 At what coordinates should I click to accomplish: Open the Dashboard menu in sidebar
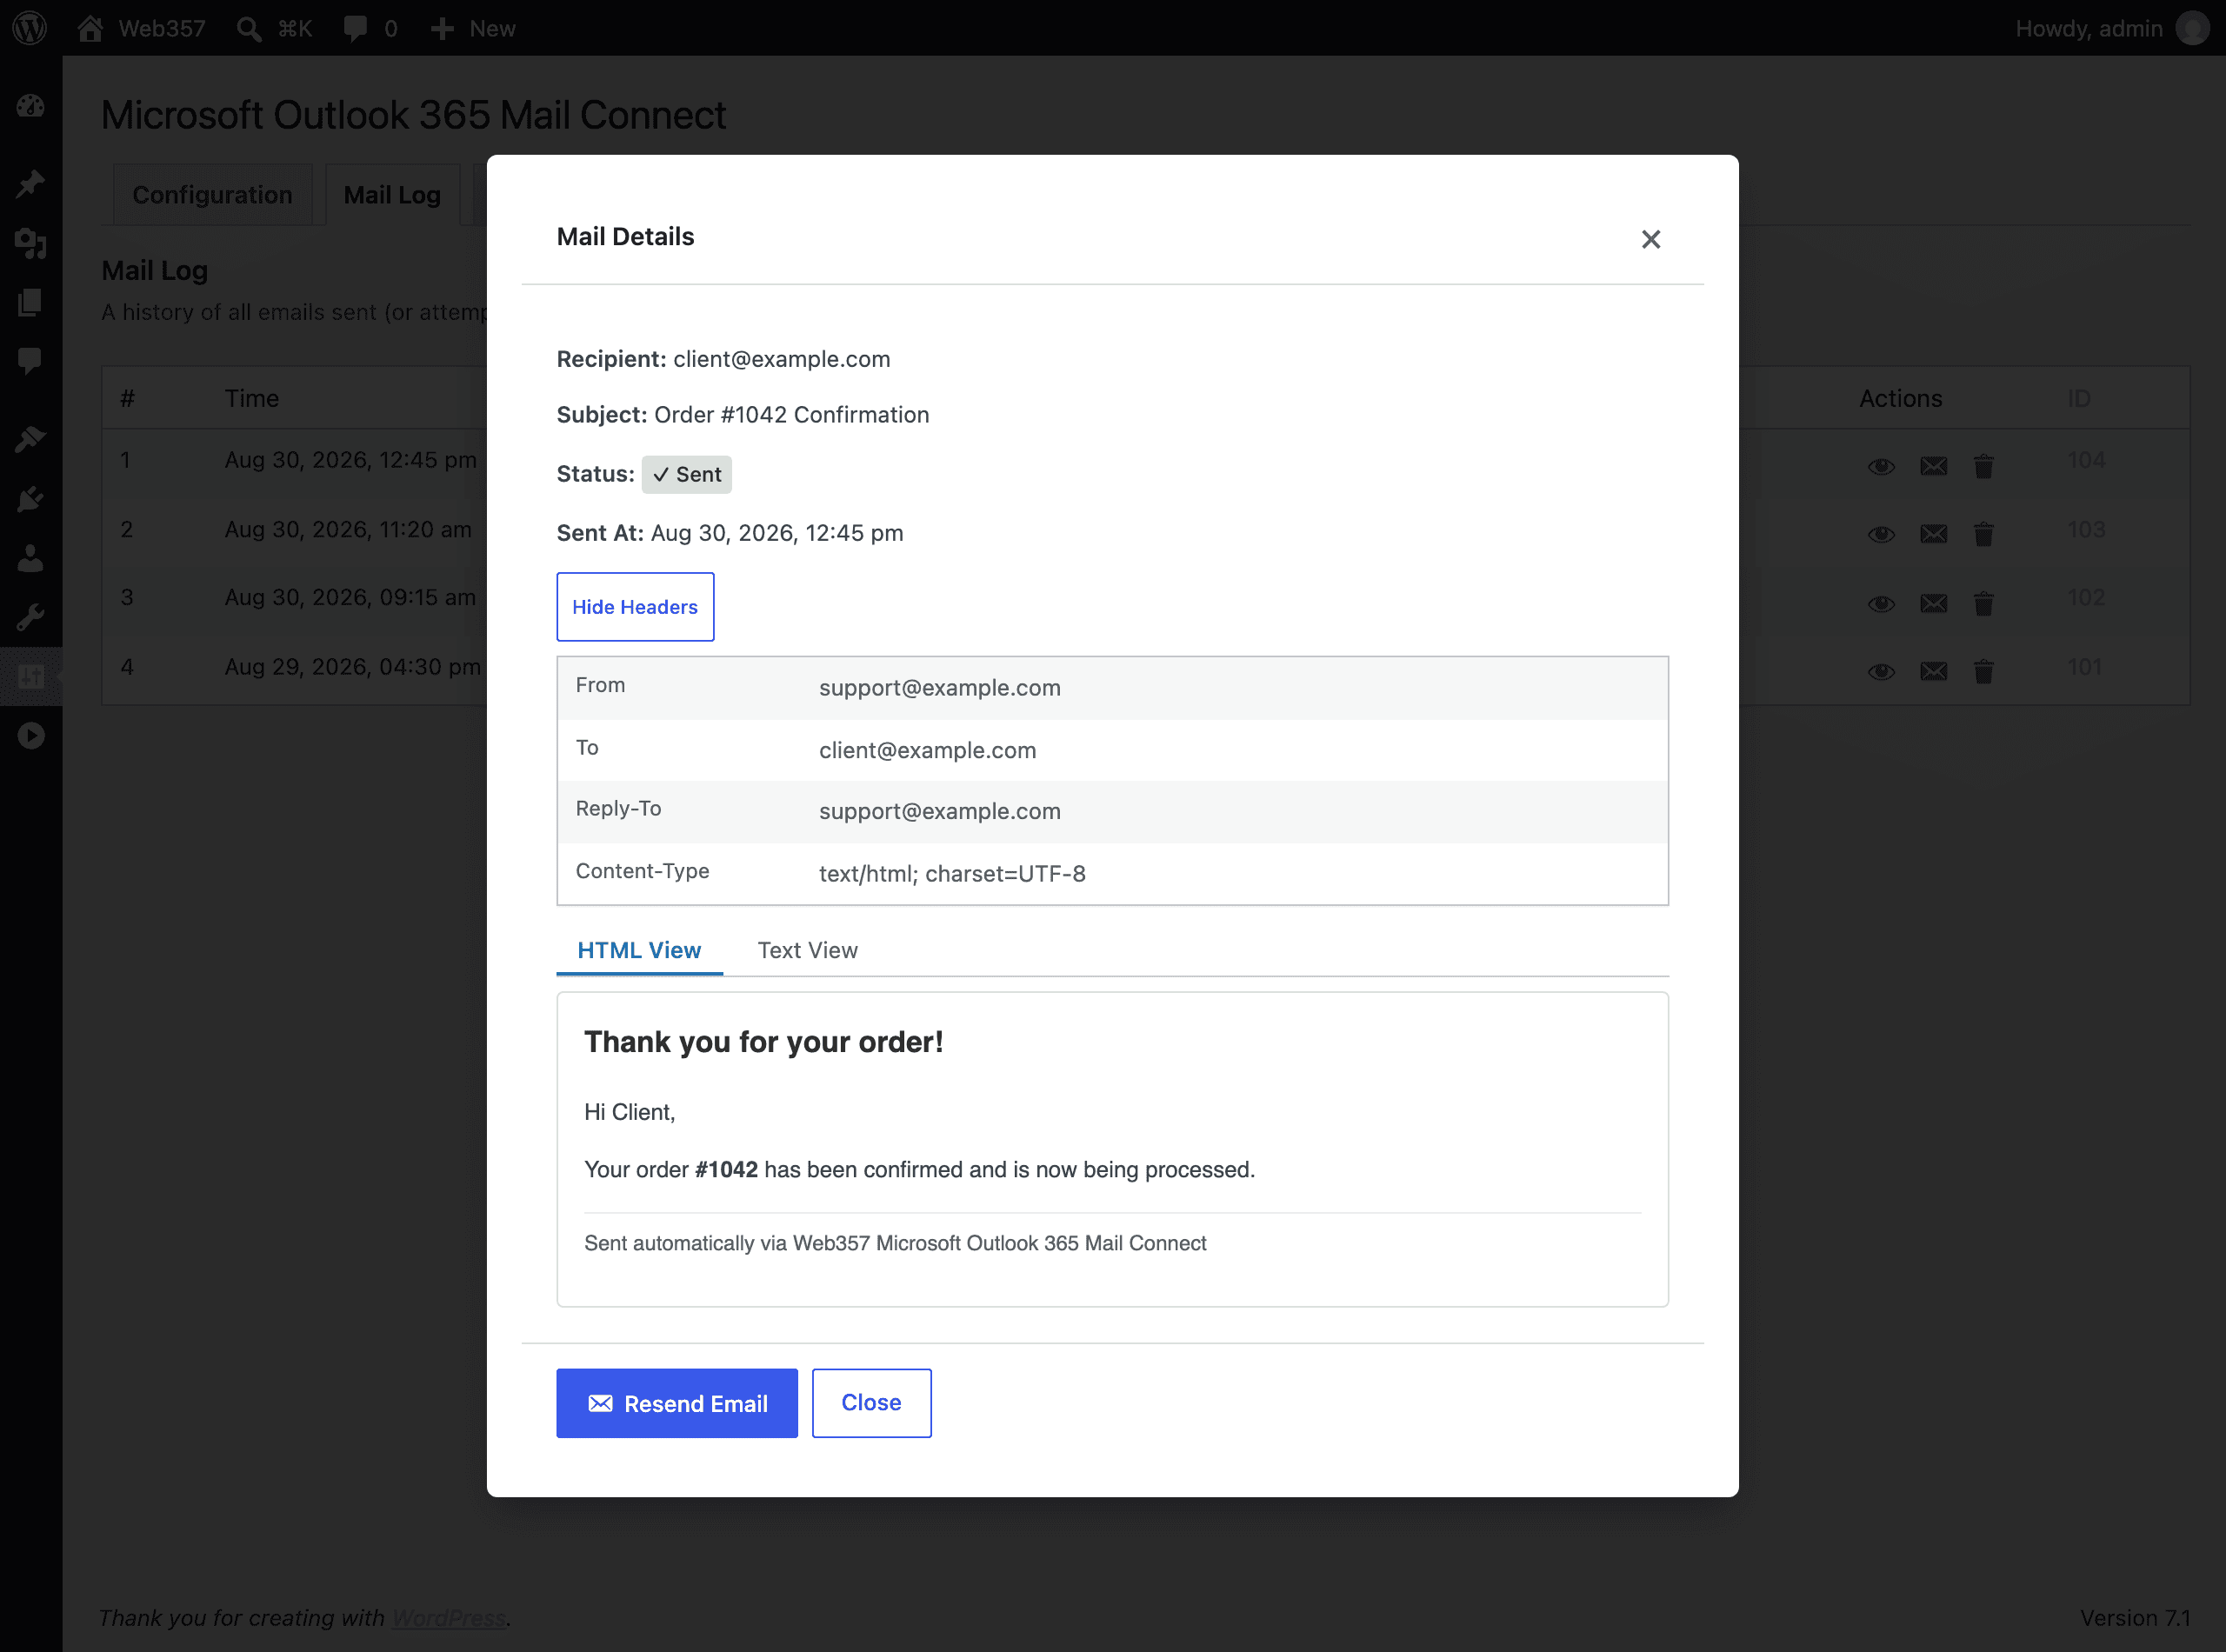pos(31,106)
